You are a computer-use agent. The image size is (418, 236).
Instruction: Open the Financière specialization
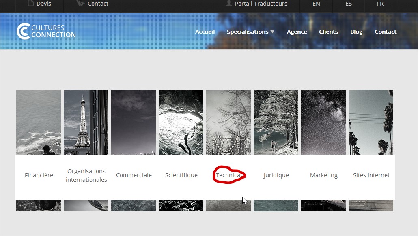(39, 175)
